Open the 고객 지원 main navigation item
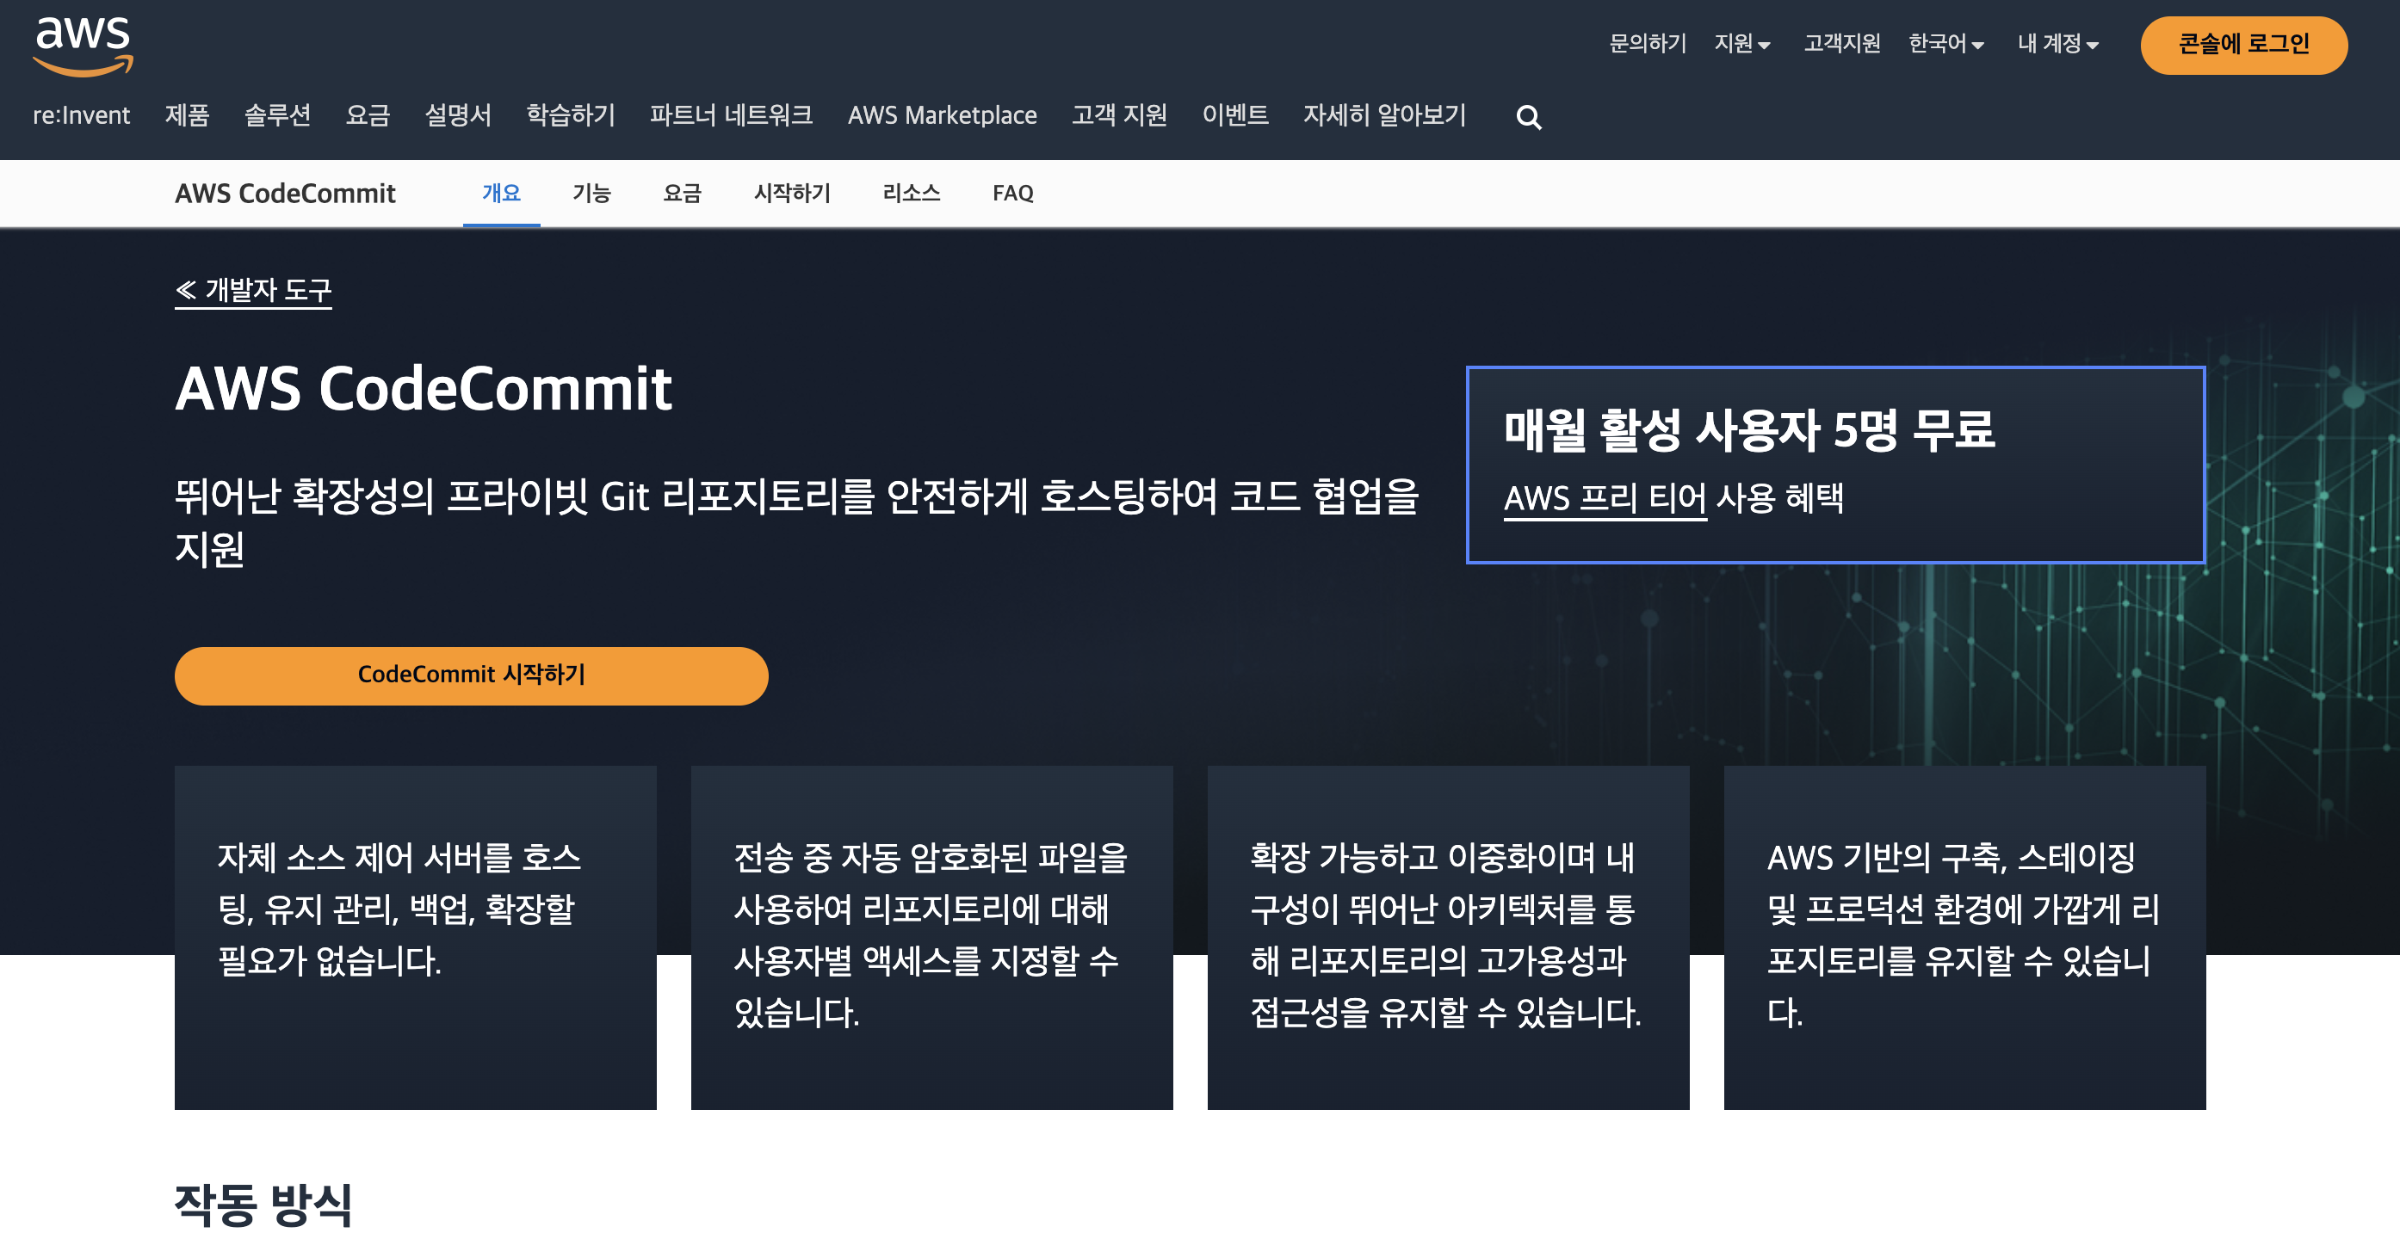 [1119, 115]
